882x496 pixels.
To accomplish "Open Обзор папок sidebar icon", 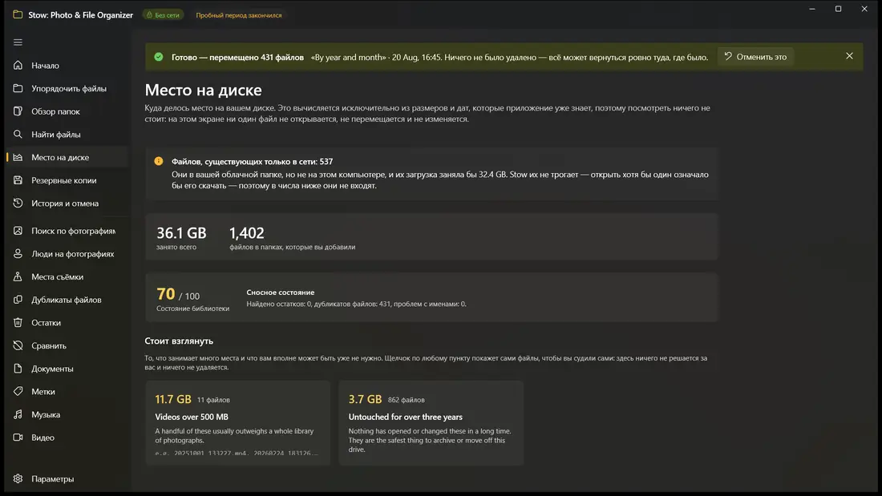I will click(18, 111).
